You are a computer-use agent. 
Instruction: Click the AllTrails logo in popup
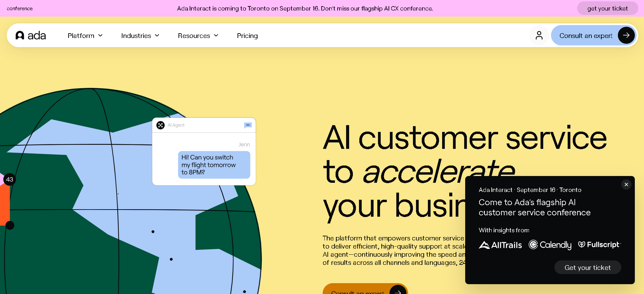pos(500,245)
